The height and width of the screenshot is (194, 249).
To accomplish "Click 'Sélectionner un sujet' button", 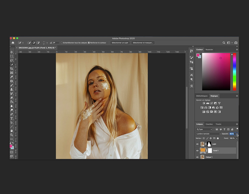I will [x=120, y=43].
